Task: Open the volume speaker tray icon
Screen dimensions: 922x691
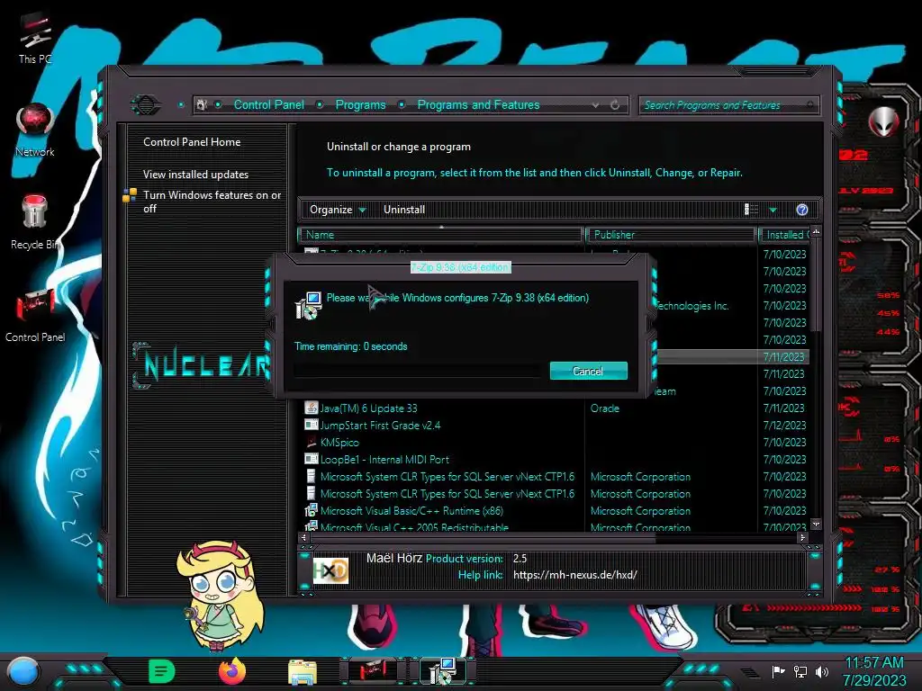Action: (822, 671)
